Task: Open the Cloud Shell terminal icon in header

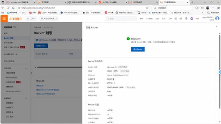Action: pos(176,19)
